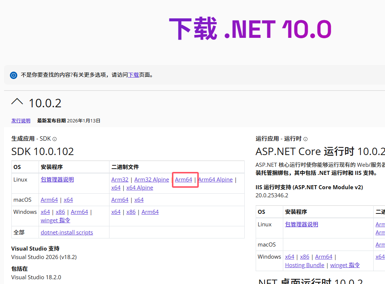The height and width of the screenshot is (284, 385).
Task: Download Linux Arm64 Alpine SDK binary
Action: pos(215,179)
